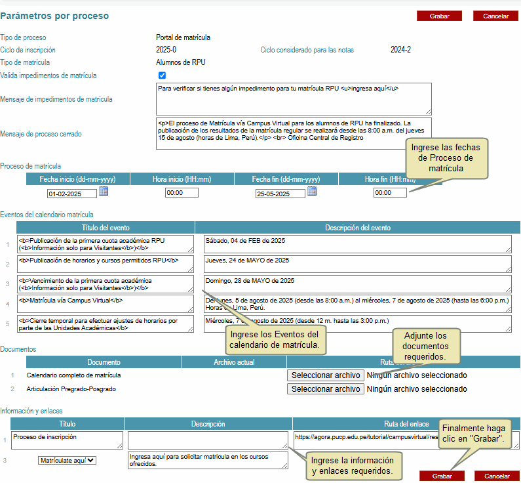The image size is (521, 483).
Task: Click the Fecha fin field 25-05-2025
Action: [280, 194]
